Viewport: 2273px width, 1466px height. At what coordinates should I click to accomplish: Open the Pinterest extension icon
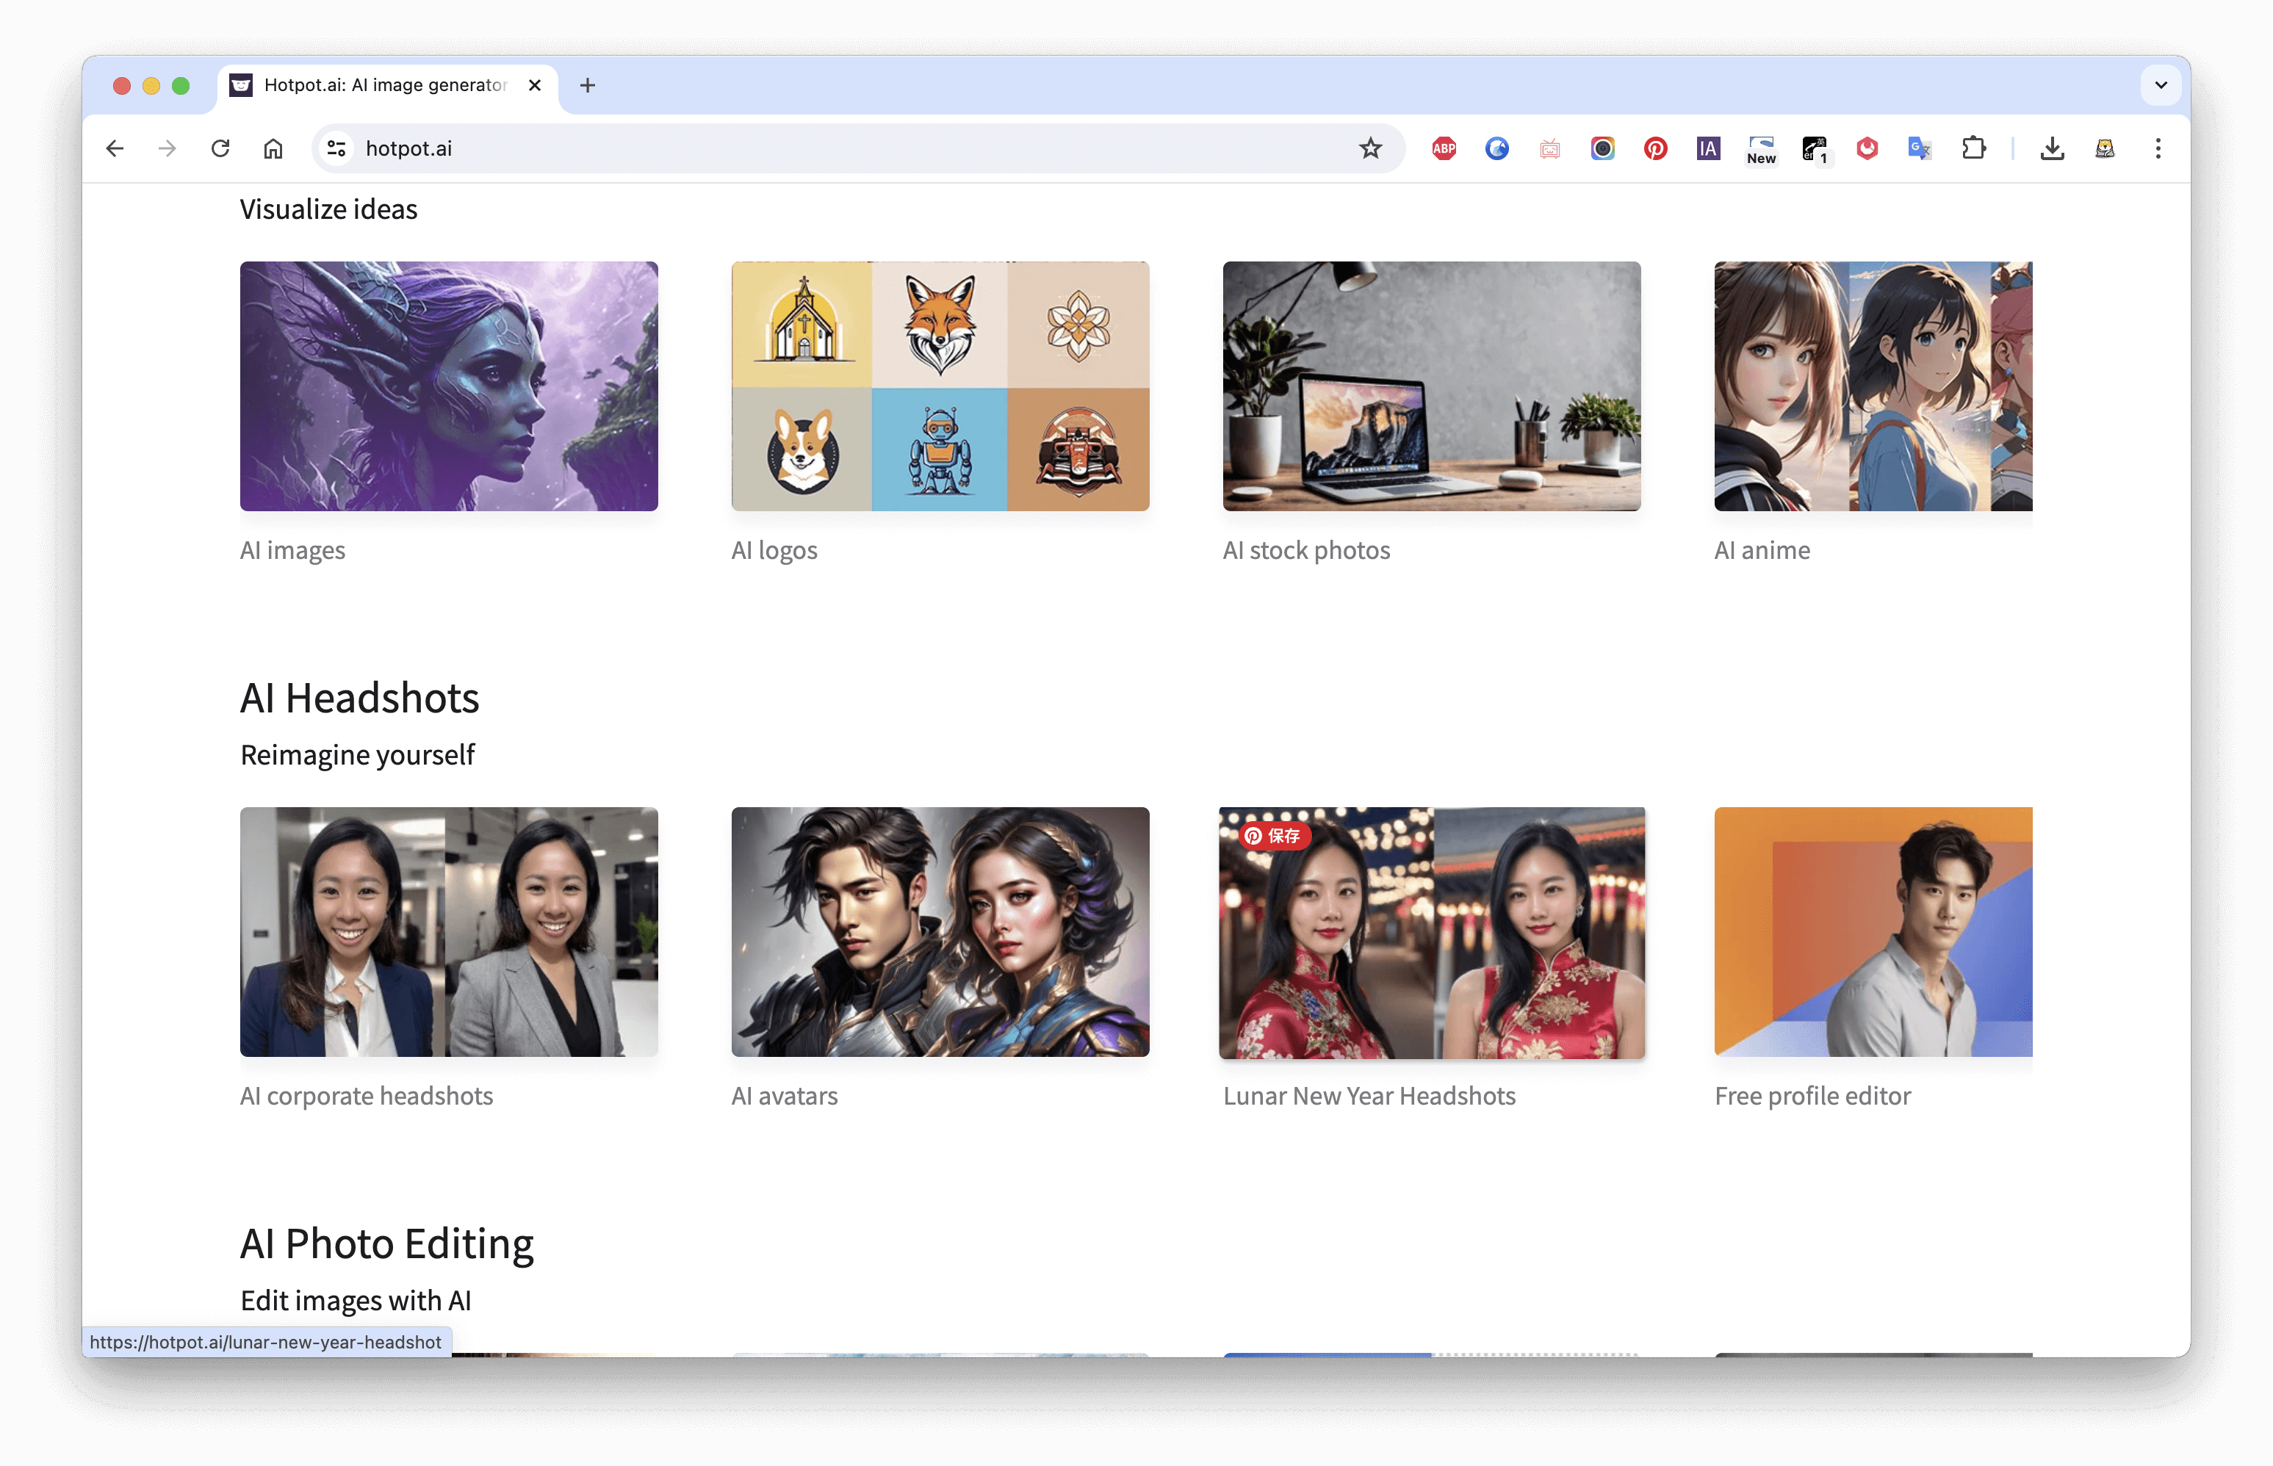pyautogui.click(x=1655, y=148)
